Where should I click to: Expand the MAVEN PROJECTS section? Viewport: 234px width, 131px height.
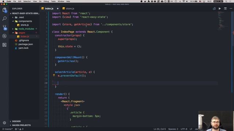coord(24,125)
